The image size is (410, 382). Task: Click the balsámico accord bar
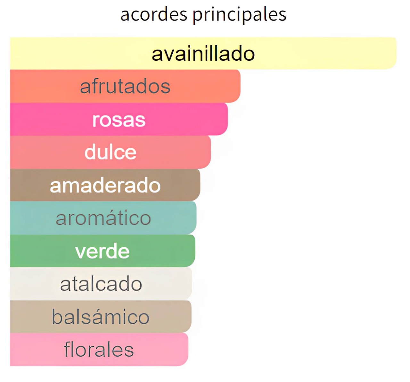coord(101,317)
